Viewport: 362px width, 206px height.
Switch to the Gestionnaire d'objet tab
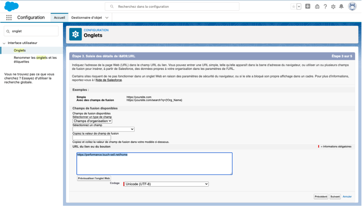click(90, 17)
